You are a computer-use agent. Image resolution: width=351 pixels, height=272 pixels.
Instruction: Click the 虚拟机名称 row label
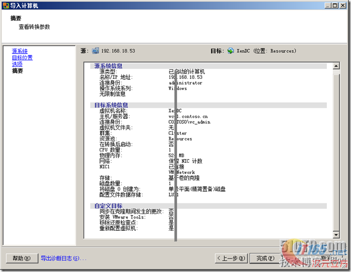pyautogui.click(x=113, y=111)
